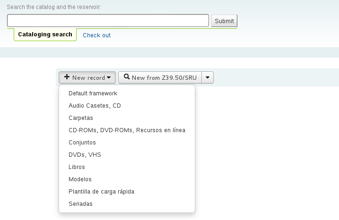Choose the Conjuntos framework option

pyautogui.click(x=82, y=143)
